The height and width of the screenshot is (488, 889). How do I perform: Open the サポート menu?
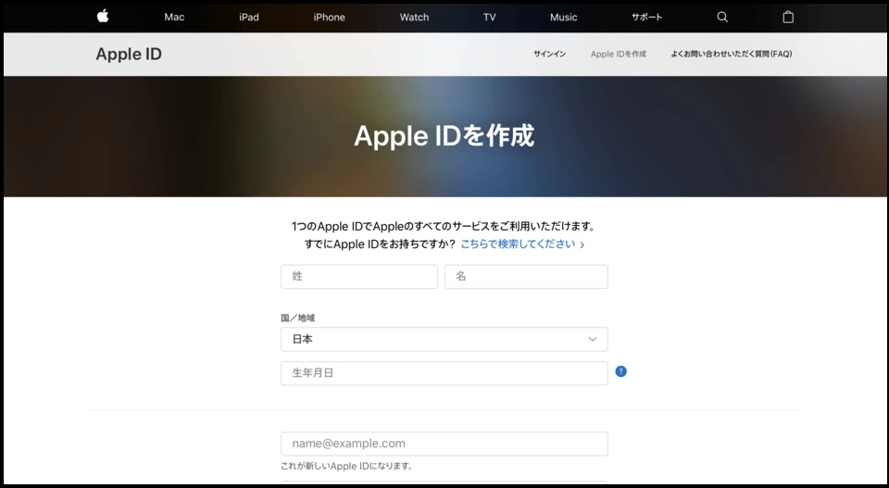(647, 17)
